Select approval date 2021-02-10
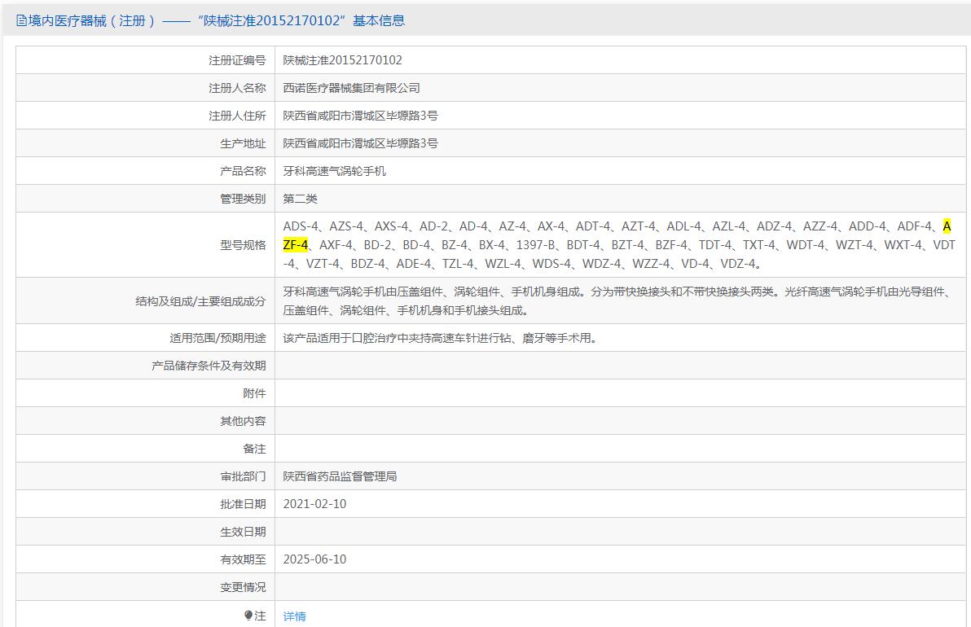 click(314, 504)
